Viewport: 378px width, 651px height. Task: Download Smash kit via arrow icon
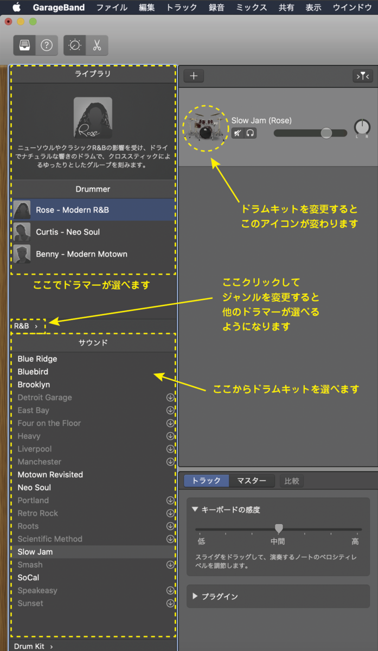click(x=170, y=565)
